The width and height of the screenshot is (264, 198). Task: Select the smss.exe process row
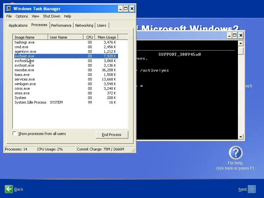click(66, 93)
